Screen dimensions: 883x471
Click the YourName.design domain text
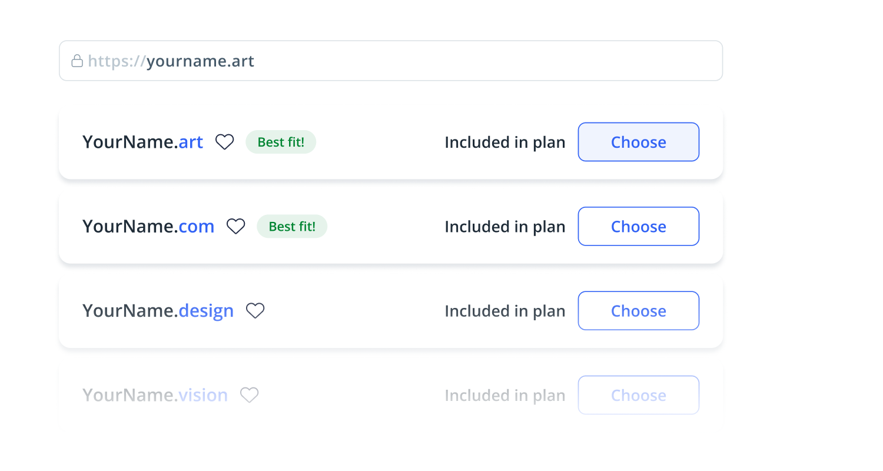pos(158,310)
